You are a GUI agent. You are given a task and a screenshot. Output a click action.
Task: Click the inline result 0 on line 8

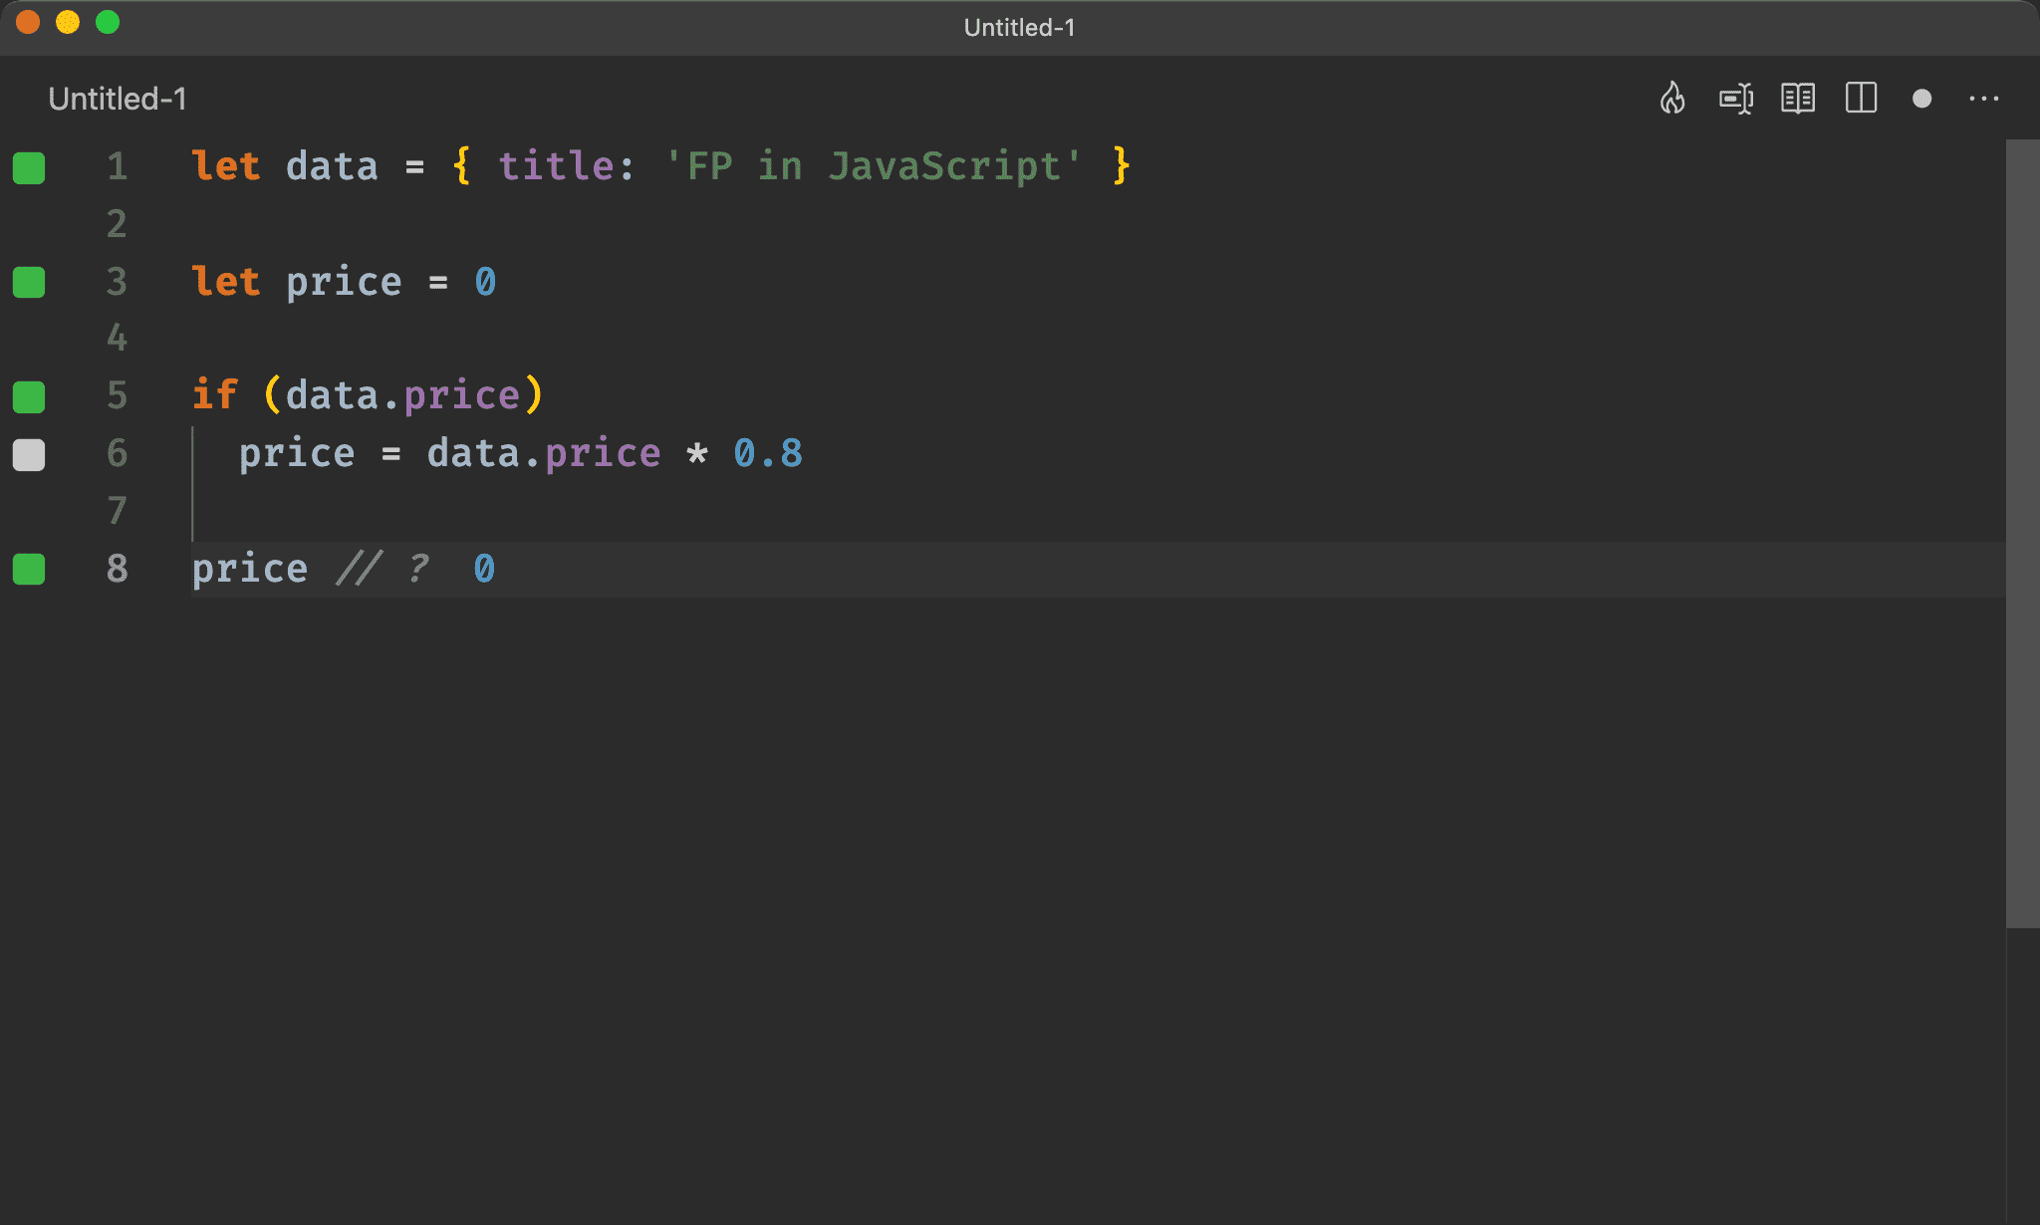(484, 569)
